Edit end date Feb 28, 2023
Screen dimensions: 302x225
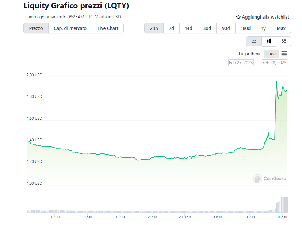pyautogui.click(x=275, y=63)
